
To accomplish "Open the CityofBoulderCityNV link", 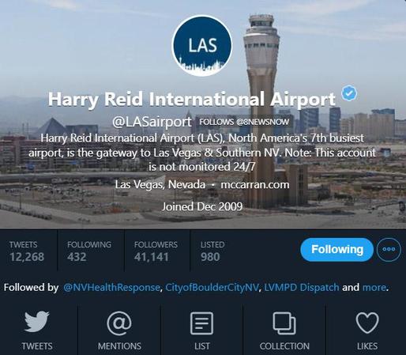I will point(212,287).
